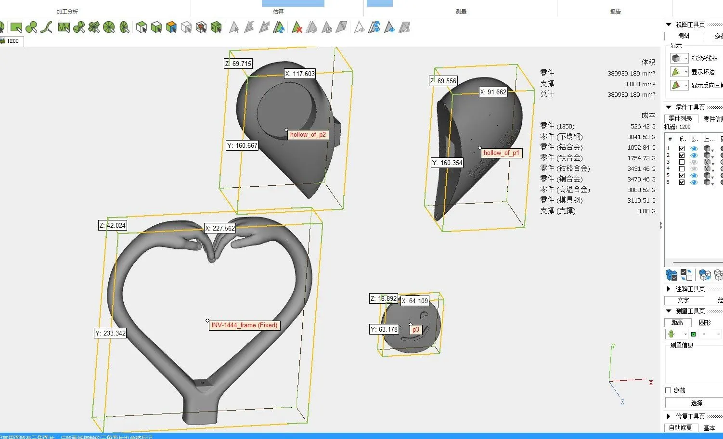This screenshot has height=439, width=723.
Task: Check the checkbox for part row 4
Action: 682,169
